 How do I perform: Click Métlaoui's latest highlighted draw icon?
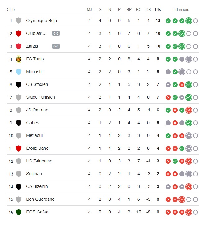[x=189, y=136]
